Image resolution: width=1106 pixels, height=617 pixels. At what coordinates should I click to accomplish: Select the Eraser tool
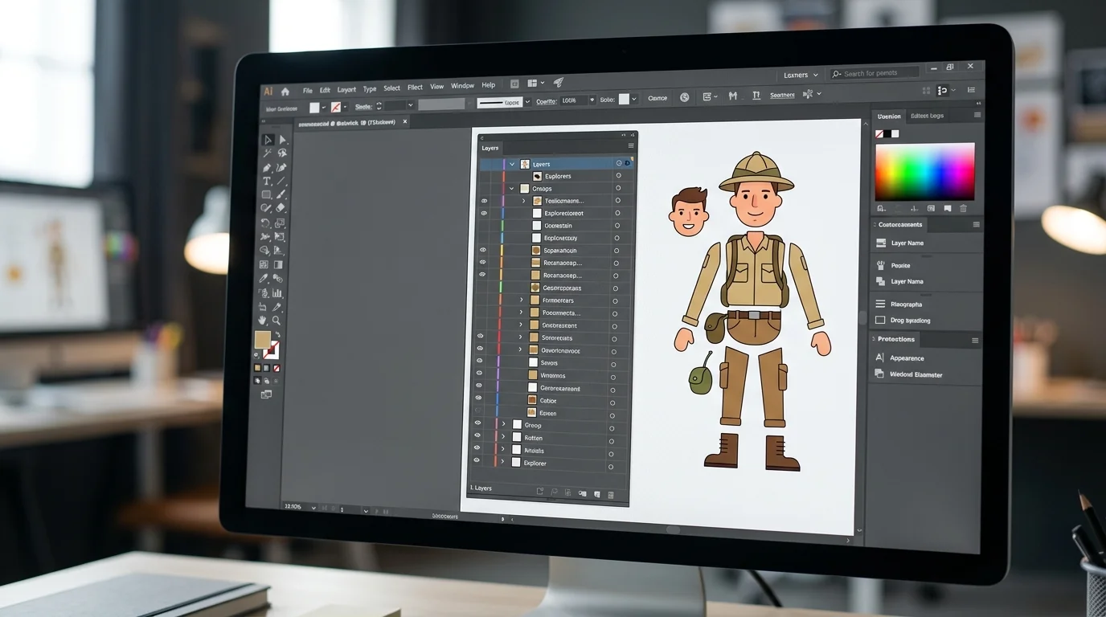[281, 208]
